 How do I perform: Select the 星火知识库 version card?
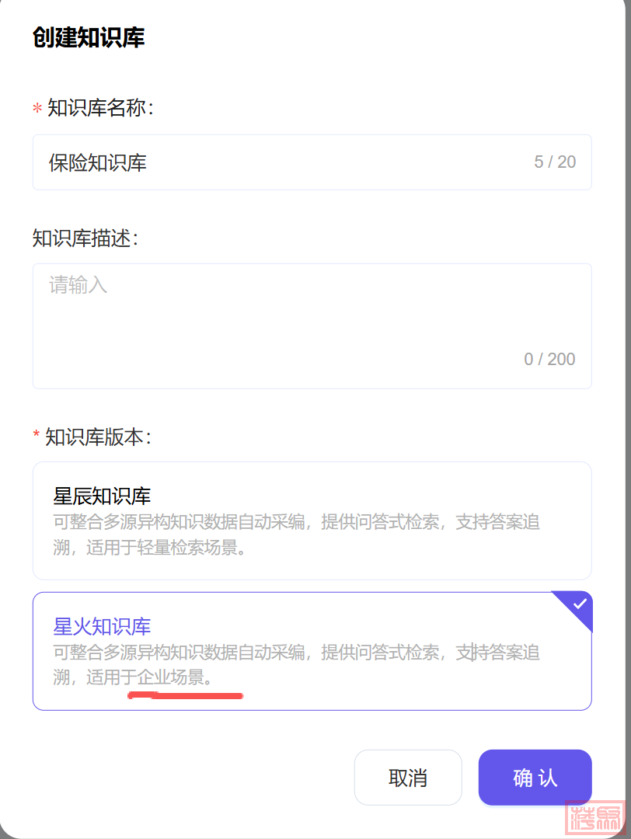pyautogui.click(x=312, y=651)
